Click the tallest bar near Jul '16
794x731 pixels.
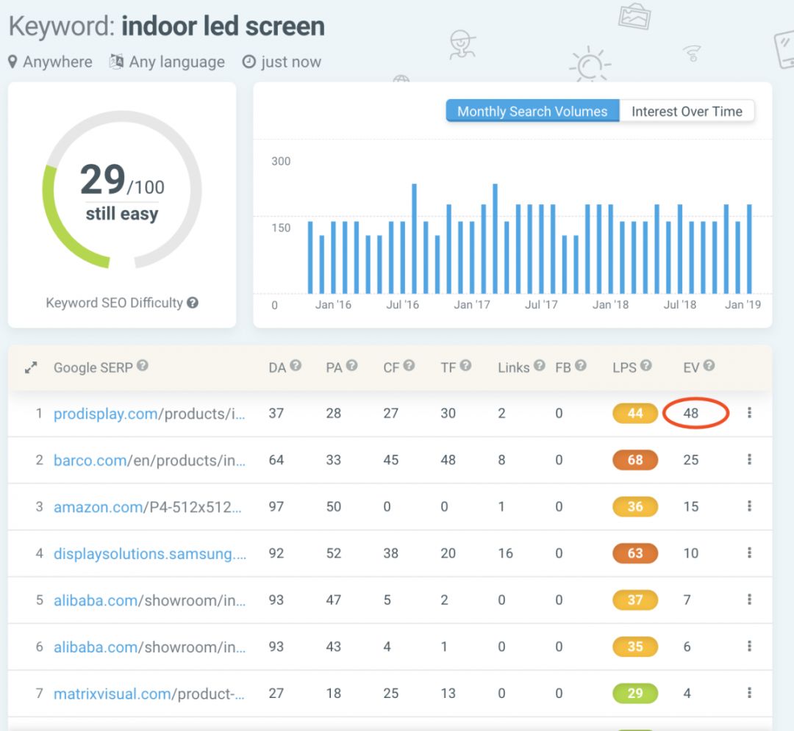(414, 238)
